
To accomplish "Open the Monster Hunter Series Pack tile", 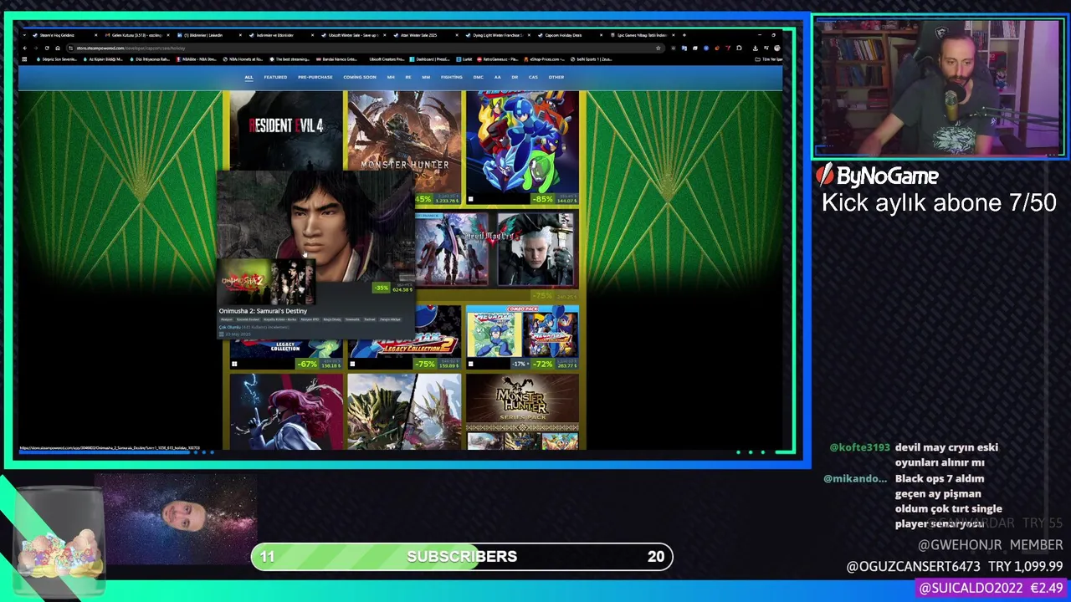I will pos(522,411).
